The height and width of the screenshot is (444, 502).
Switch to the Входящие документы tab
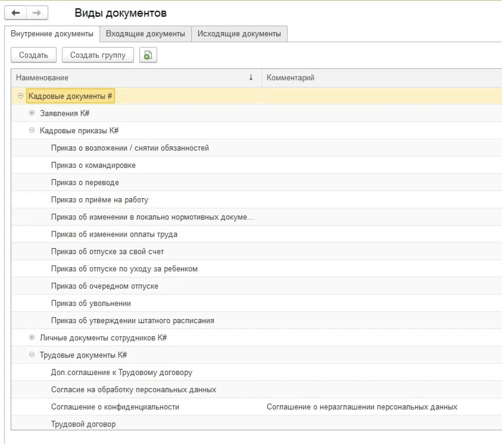click(145, 34)
